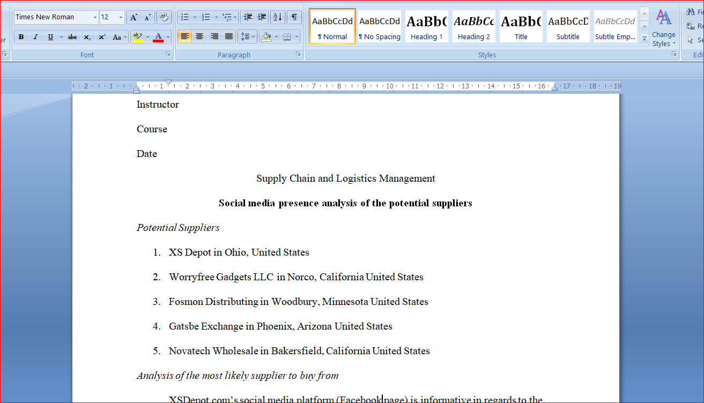The height and width of the screenshot is (403, 704).
Task: Open shading color dropdown arrow
Action: click(x=277, y=36)
